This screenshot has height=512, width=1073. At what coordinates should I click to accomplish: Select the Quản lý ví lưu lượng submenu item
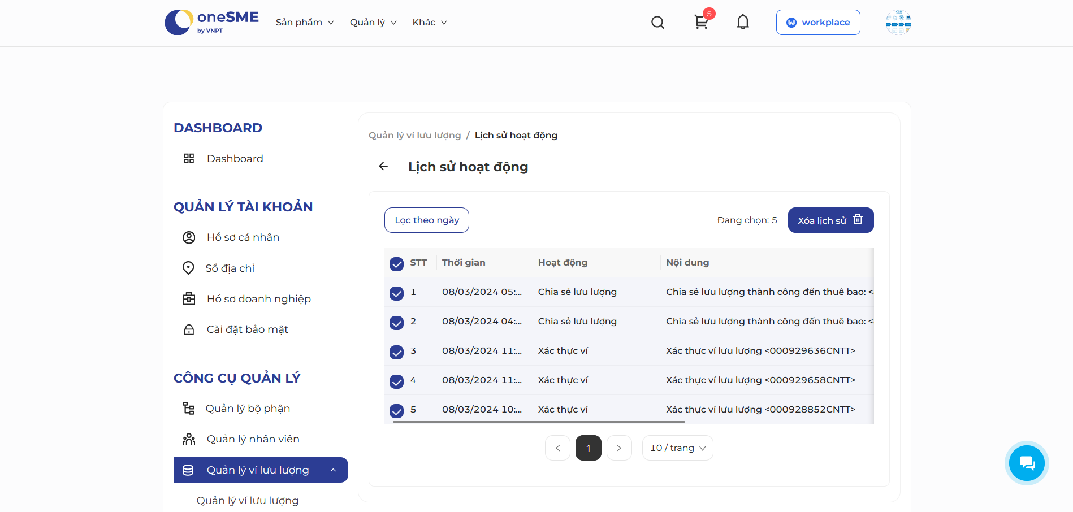(248, 501)
